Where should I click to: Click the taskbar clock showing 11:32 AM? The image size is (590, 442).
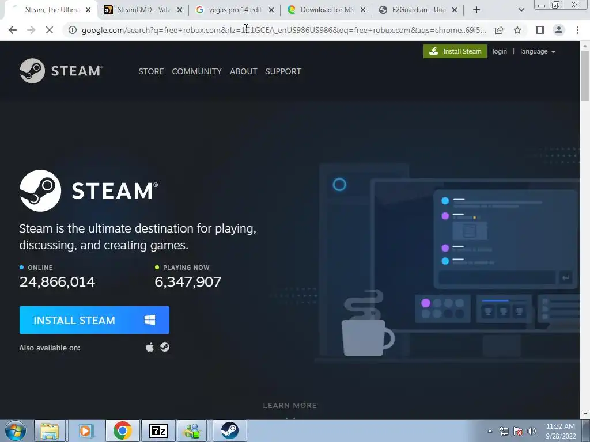pyautogui.click(x=561, y=430)
